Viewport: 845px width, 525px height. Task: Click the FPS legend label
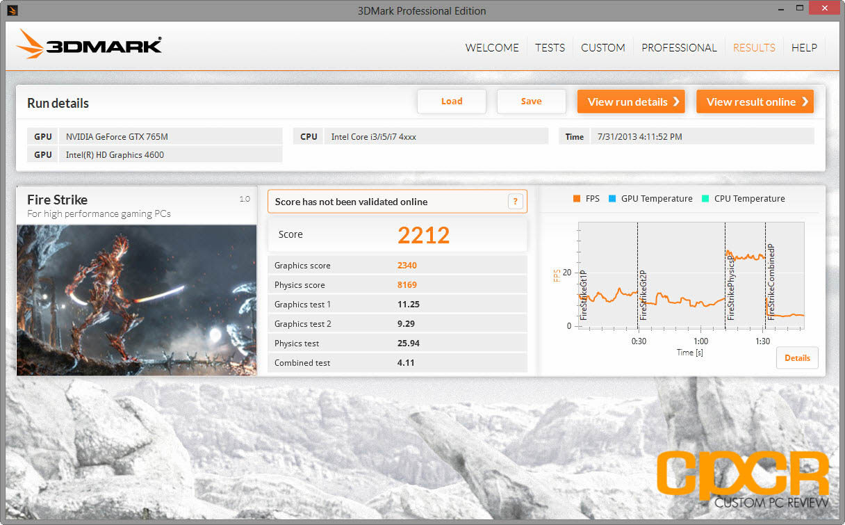pos(593,199)
